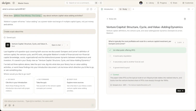Go back to Study sets
196x111 pixels.
(x=111, y=19)
